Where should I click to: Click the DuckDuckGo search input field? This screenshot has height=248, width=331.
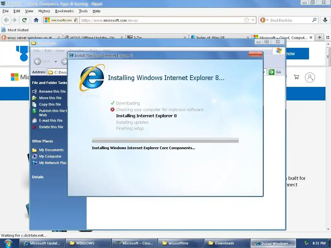point(290,20)
